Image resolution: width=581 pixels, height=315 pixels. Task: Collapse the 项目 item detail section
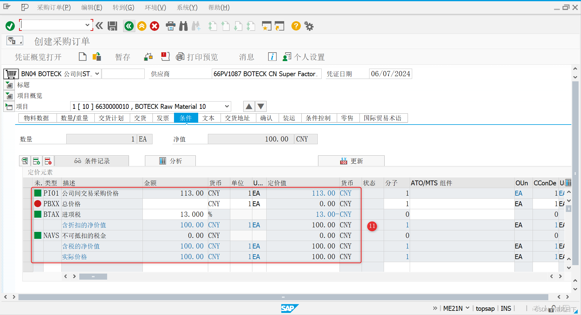tap(9, 107)
